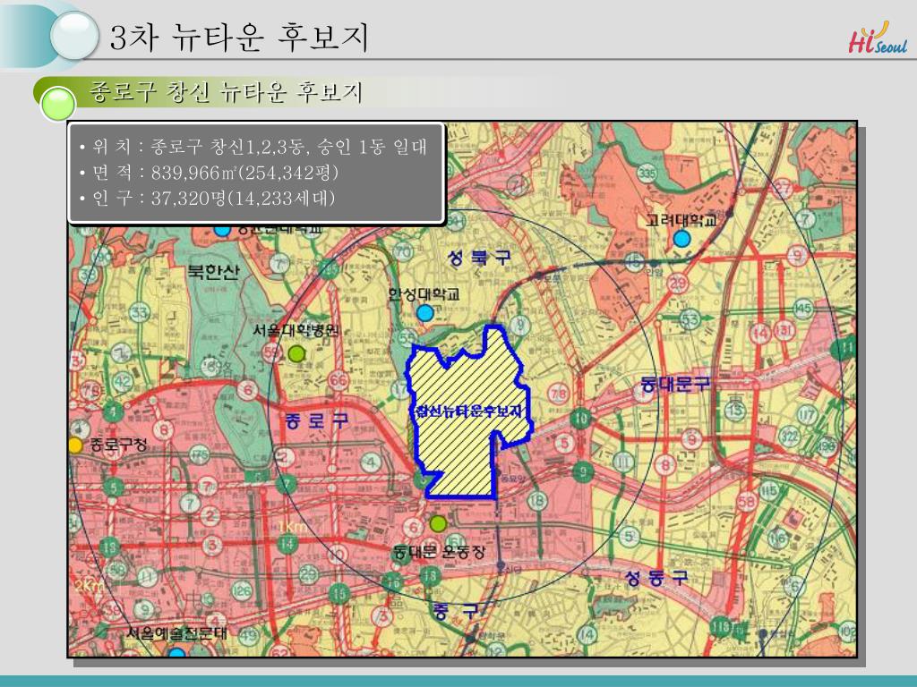917x687 pixels.
Task: Click the 1Km radius label
Action: pyautogui.click(x=291, y=527)
